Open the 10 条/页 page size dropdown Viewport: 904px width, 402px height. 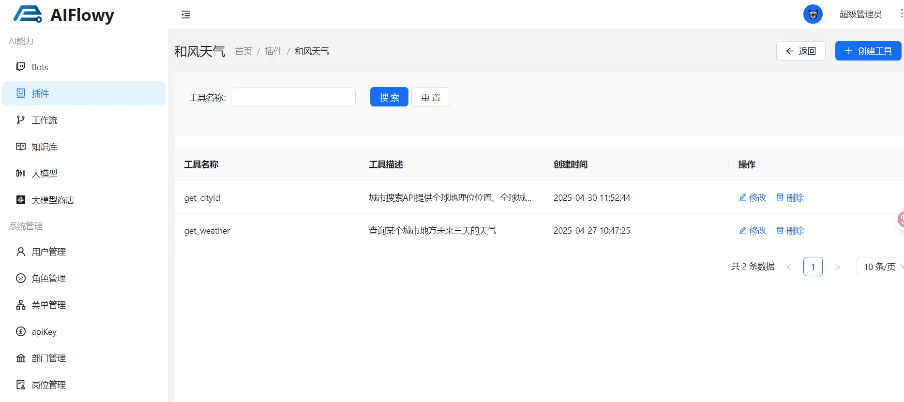coord(881,267)
